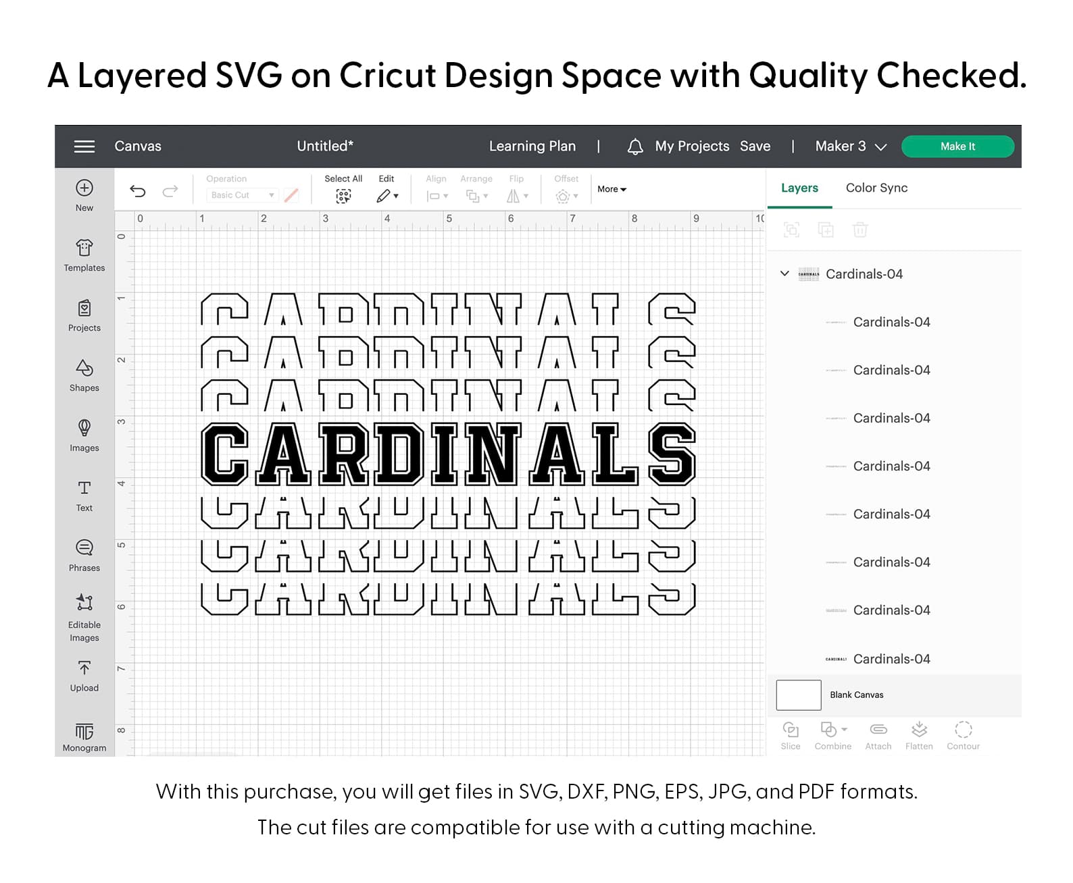Click the Group icon in Layers panel
This screenshot has height=883, width=1073.
(791, 230)
